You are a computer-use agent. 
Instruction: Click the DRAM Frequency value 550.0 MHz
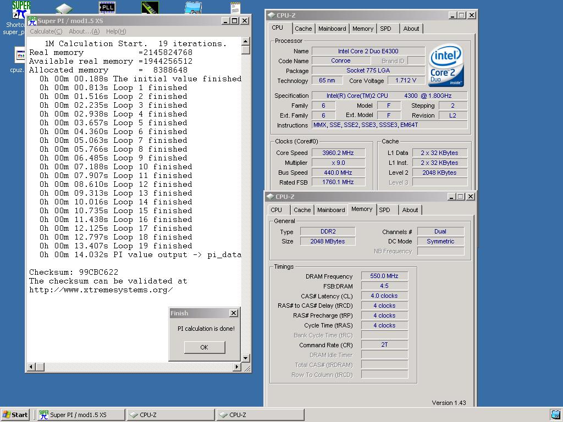click(384, 276)
